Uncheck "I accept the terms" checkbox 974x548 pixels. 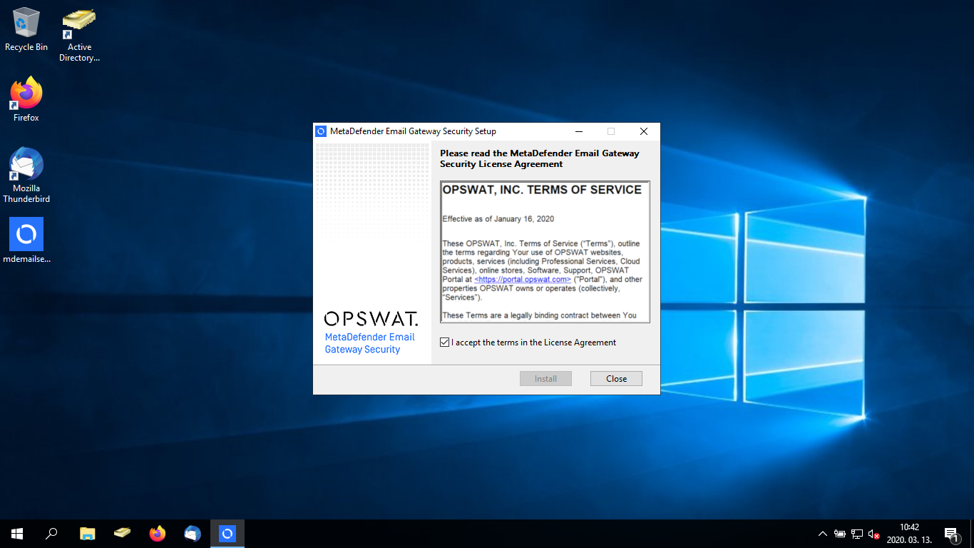coord(446,342)
